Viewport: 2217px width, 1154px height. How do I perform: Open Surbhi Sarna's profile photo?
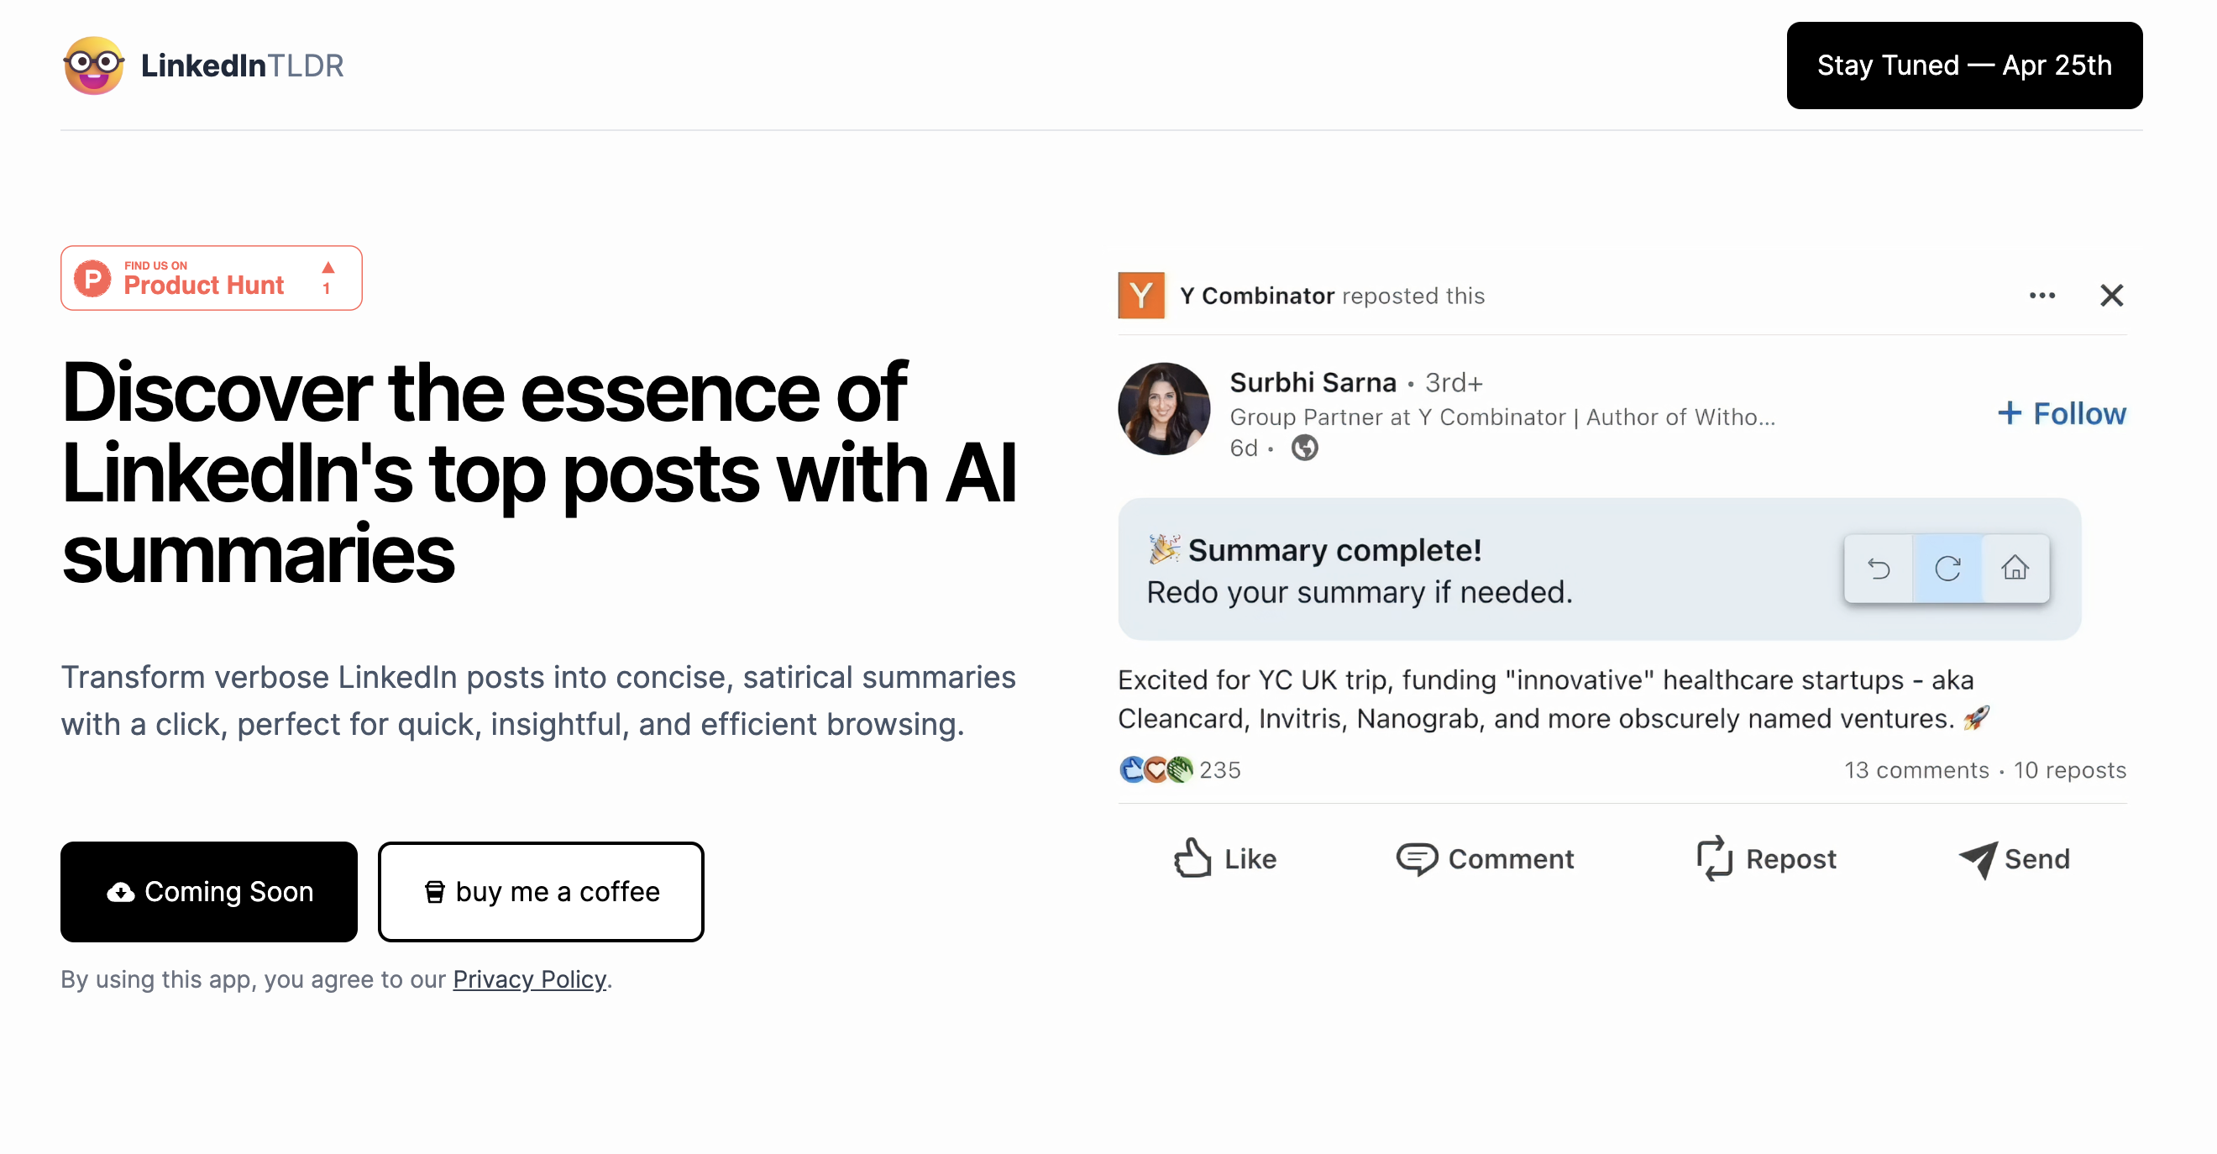click(x=1164, y=409)
